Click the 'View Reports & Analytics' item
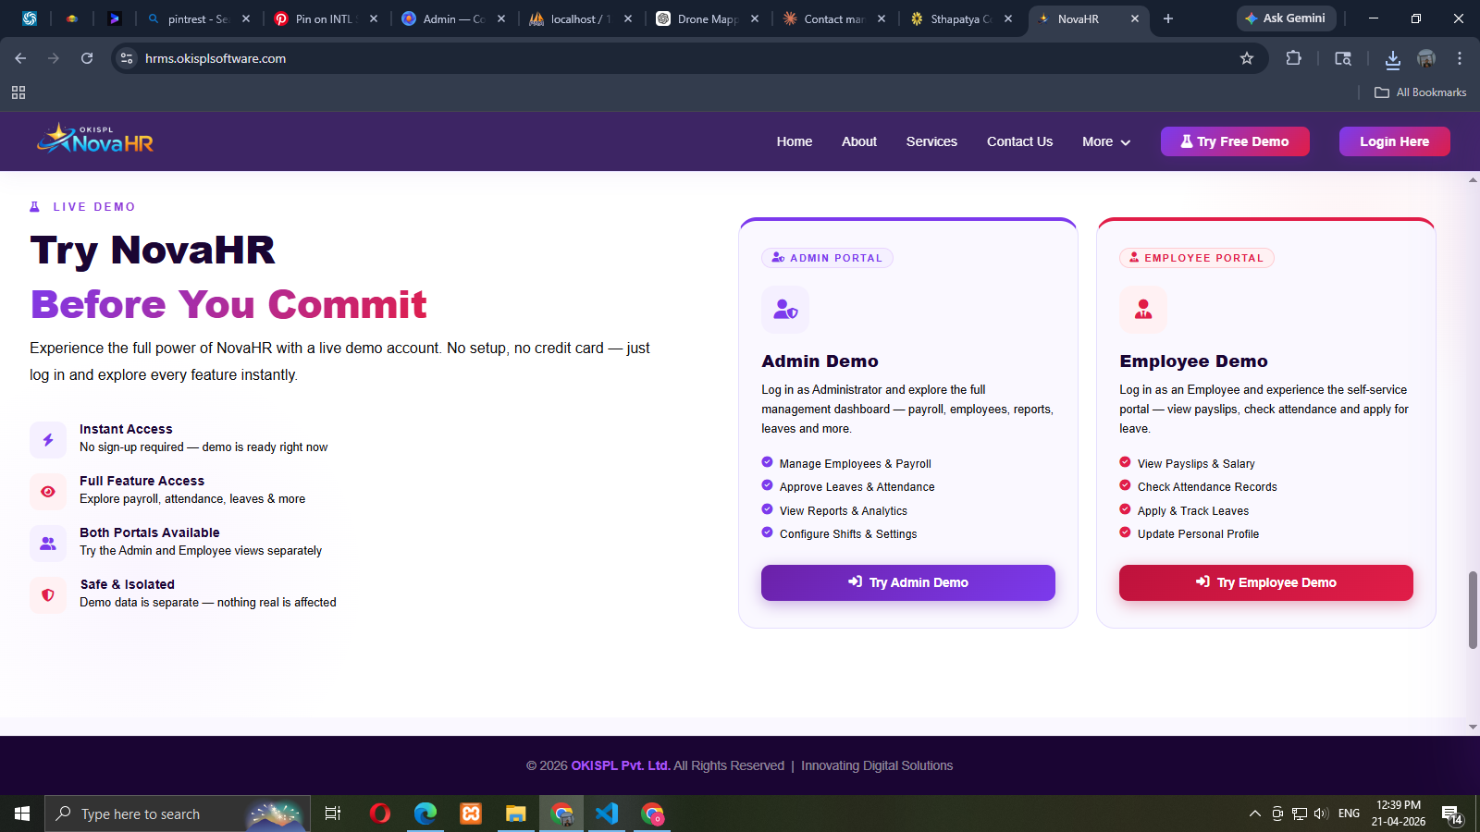1480x832 pixels. coord(834,510)
